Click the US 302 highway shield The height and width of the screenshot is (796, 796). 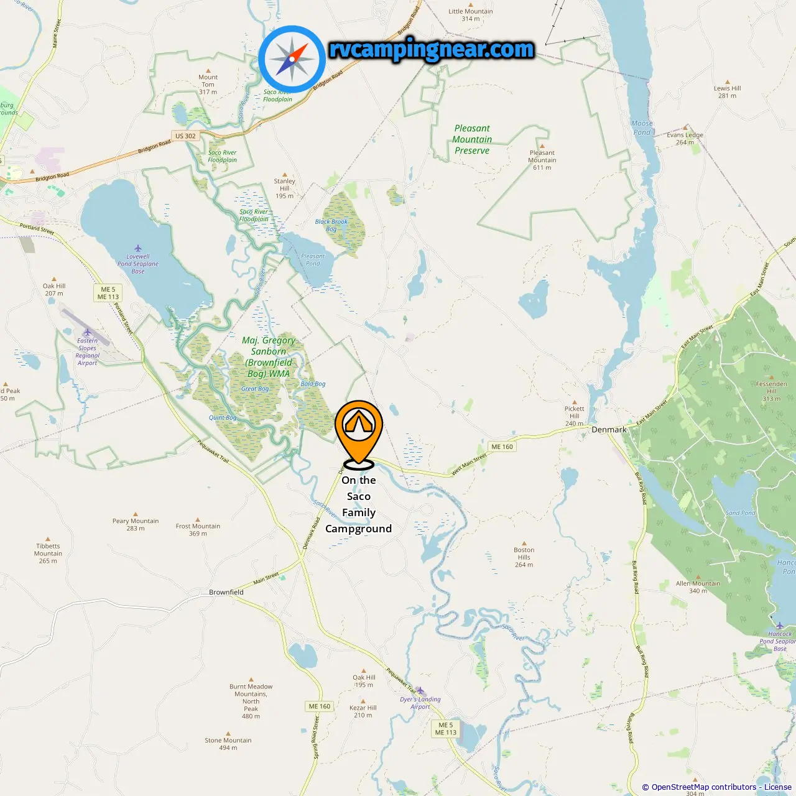[x=185, y=136]
